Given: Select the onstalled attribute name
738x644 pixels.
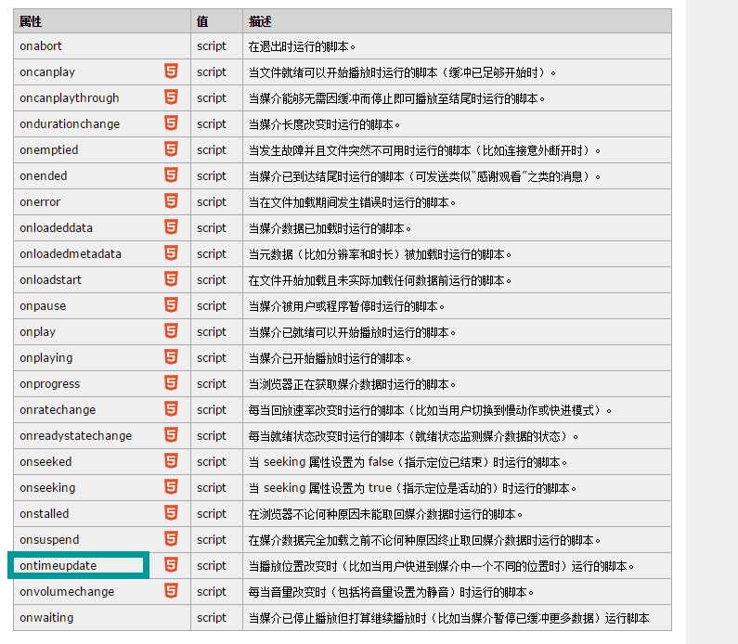Looking at the screenshot, I should [45, 514].
